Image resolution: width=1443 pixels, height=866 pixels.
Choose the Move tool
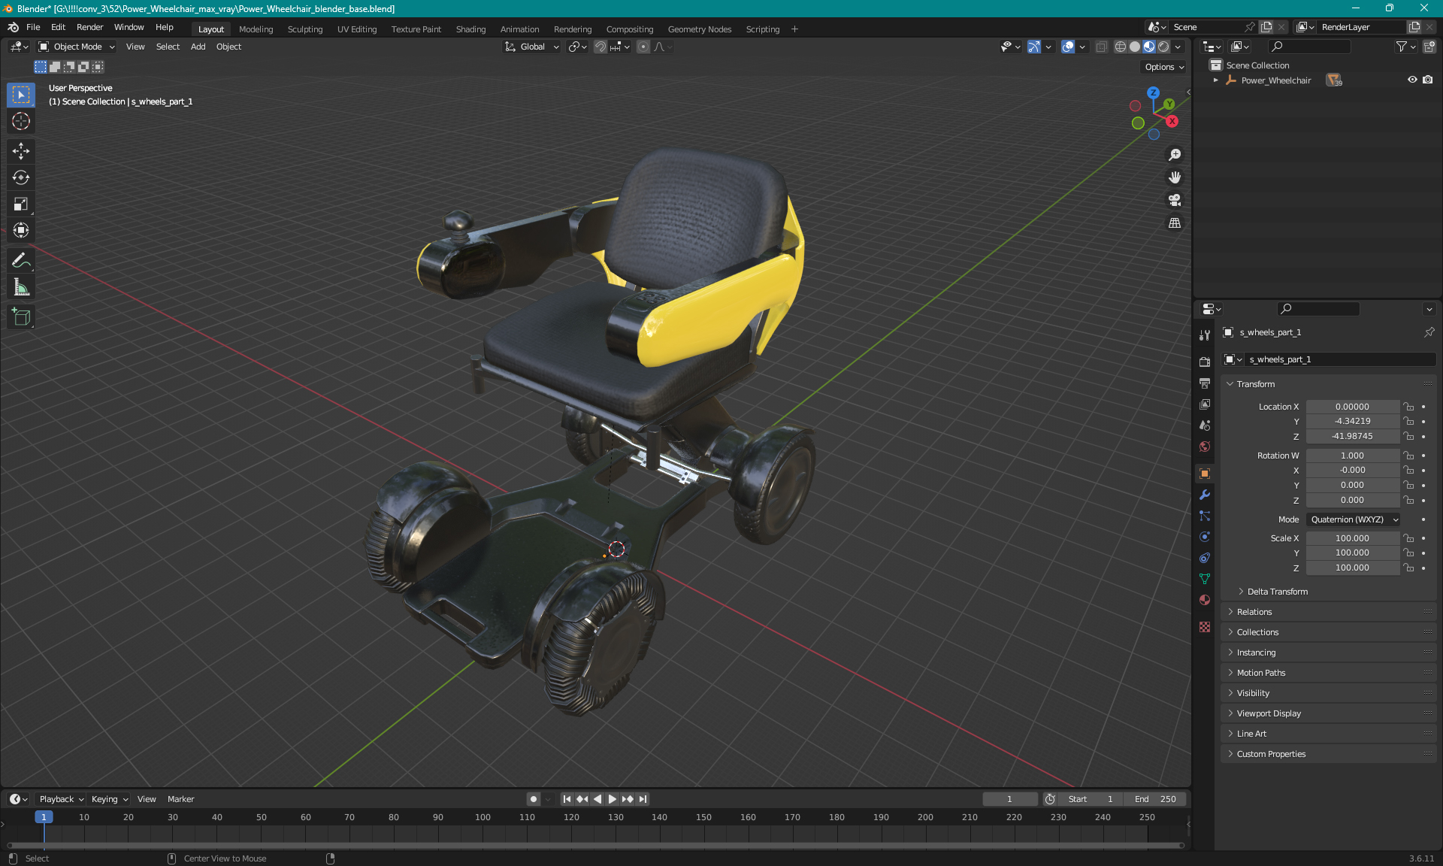click(21, 151)
